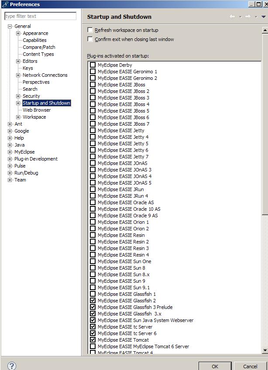Image resolution: width=268 pixels, height=370 pixels.
Task: Uncheck MyEclipse EASIE tc Server 6
Action: point(93,333)
